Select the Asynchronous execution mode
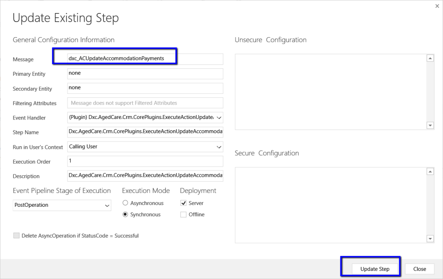443x279 pixels. click(x=126, y=203)
